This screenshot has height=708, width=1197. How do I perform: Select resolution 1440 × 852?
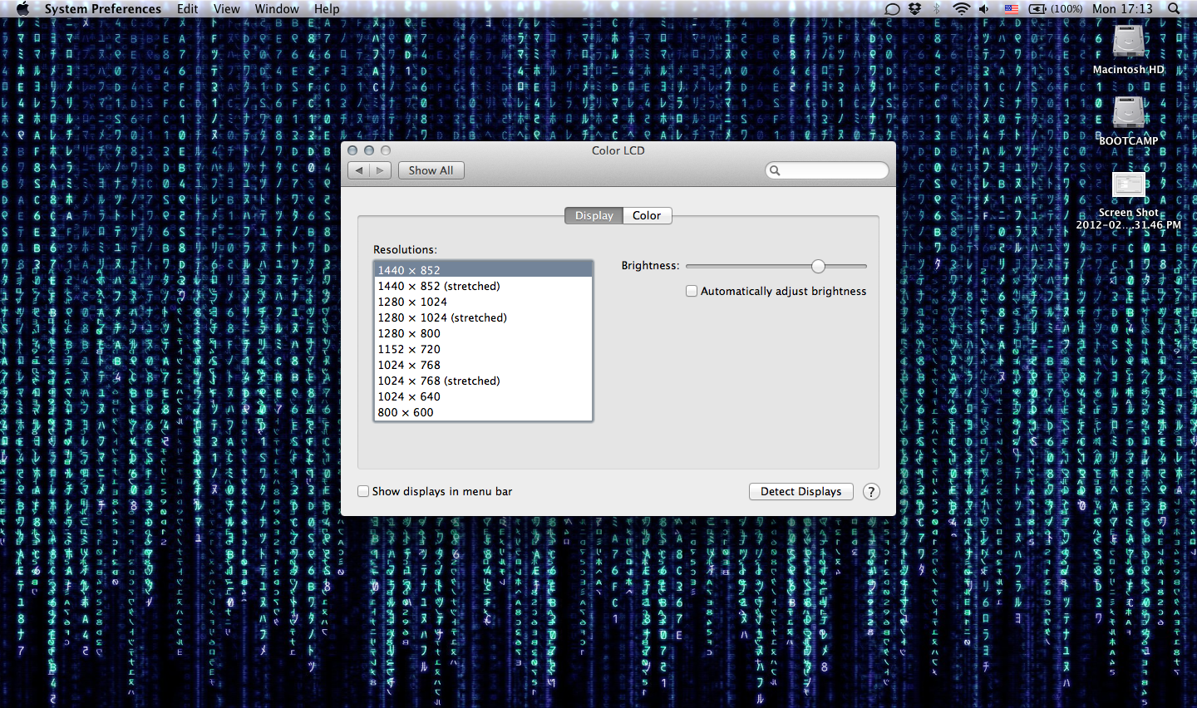click(483, 270)
